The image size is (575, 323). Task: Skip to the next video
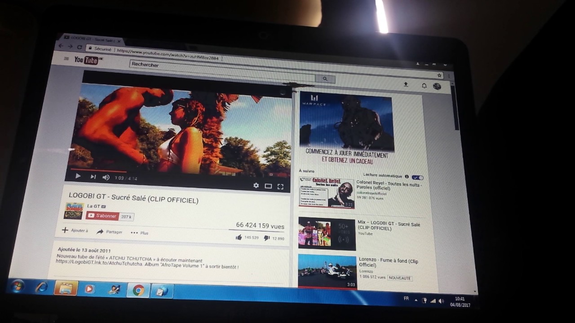(93, 177)
